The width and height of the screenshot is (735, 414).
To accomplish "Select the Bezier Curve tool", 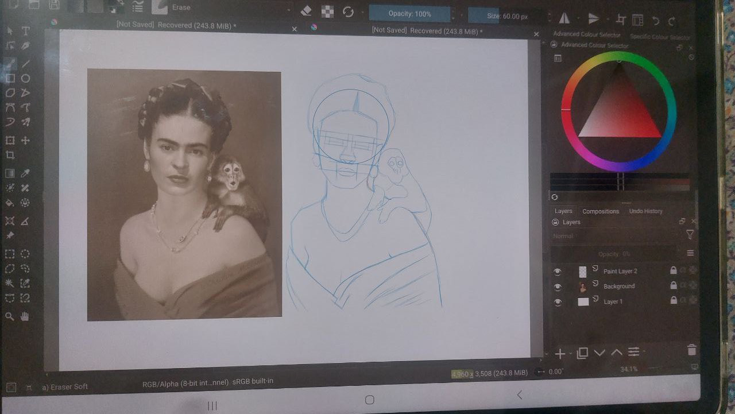I will coord(10,107).
